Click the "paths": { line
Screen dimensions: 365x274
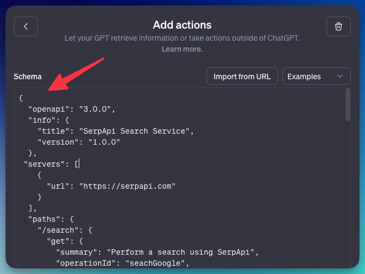[x=51, y=220]
